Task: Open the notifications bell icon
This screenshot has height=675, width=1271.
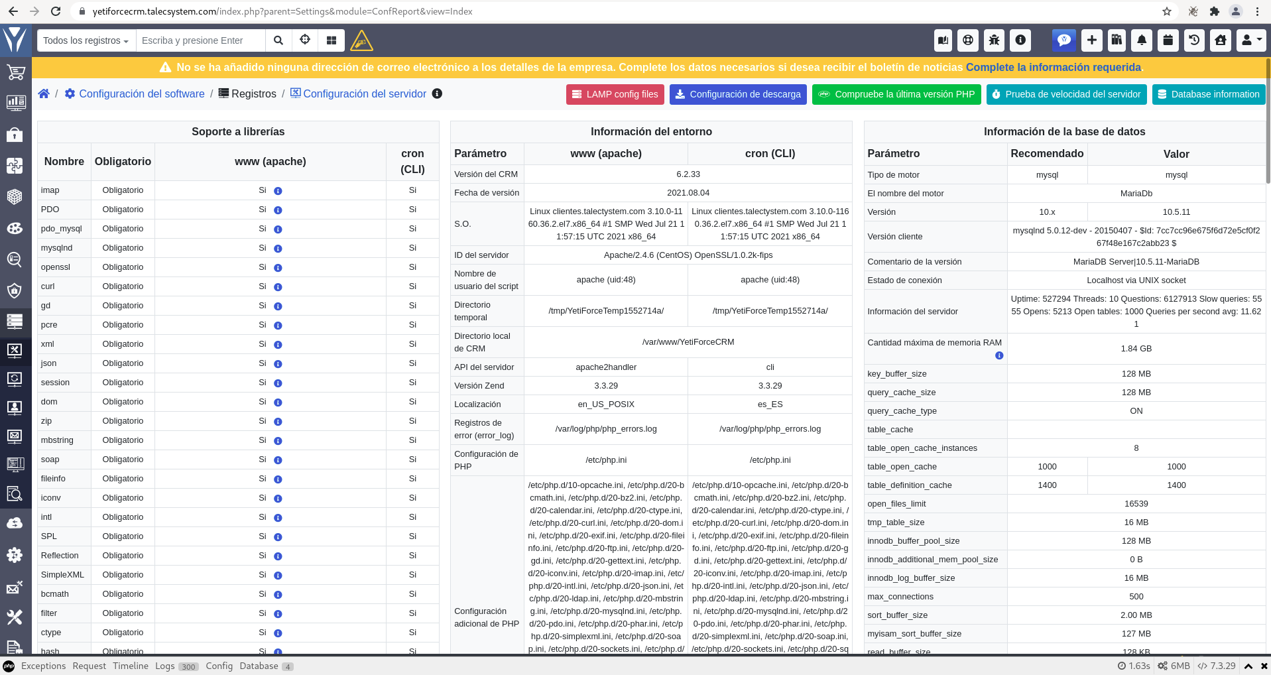Action: 1142,40
